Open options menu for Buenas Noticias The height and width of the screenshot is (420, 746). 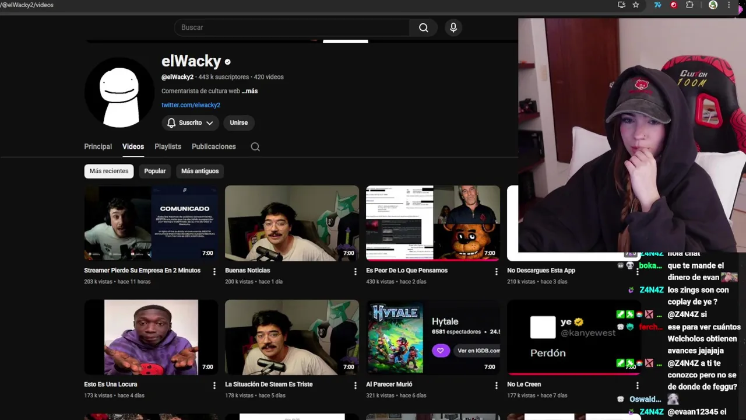356,272
